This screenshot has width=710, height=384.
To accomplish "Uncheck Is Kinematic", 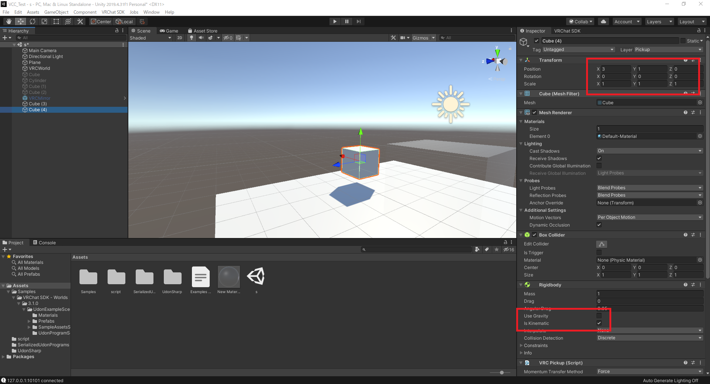I will click(599, 323).
